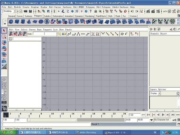The image size is (180, 135).
Task: Create a polygon cube from shelf
Action: coord(17,22)
